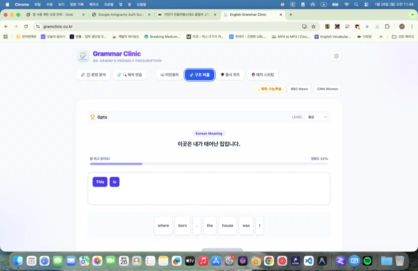Open the Breaking Medium bookmark
418x271 pixels.
[162, 36]
